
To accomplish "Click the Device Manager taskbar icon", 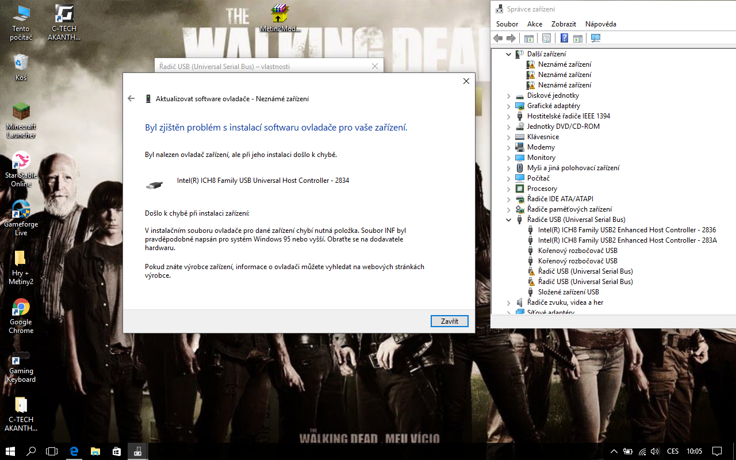I will click(137, 451).
